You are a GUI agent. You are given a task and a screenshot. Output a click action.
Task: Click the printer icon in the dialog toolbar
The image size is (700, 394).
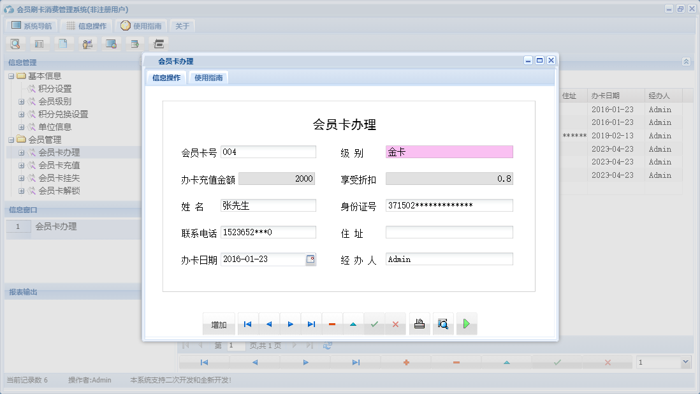pos(419,323)
